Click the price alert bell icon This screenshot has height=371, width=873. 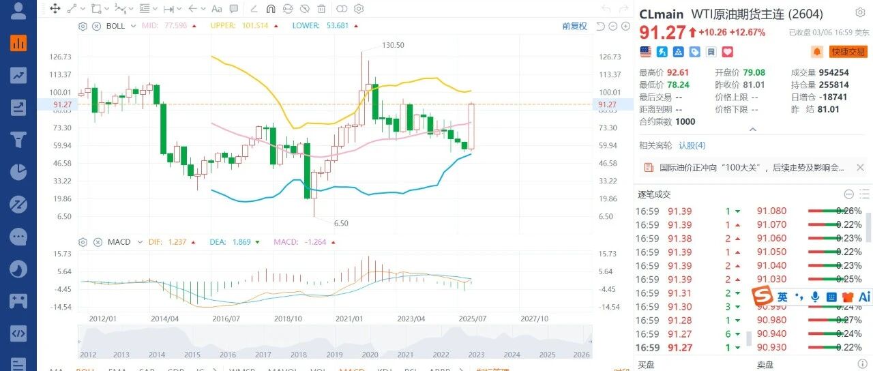point(816,52)
